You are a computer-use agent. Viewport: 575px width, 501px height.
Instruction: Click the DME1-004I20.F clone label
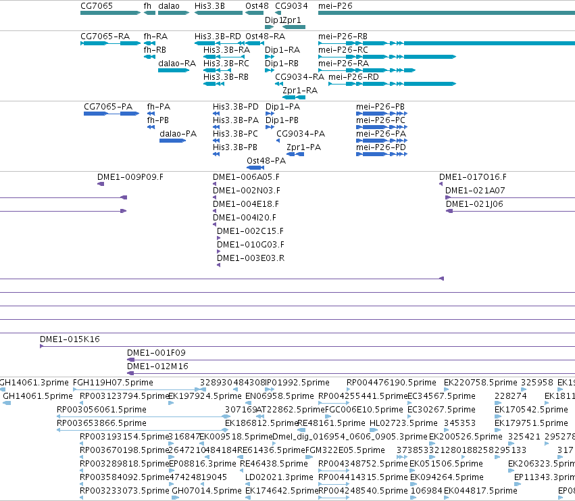pyautogui.click(x=245, y=218)
